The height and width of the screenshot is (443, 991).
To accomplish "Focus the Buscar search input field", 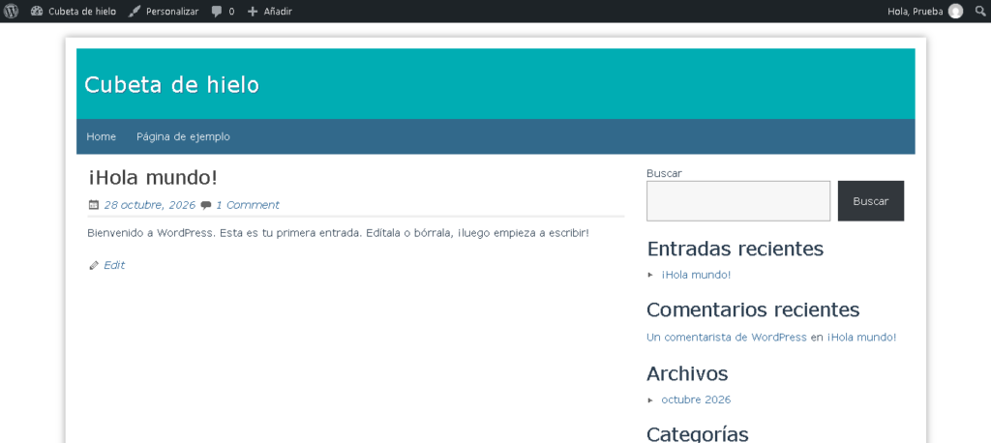I will (738, 201).
